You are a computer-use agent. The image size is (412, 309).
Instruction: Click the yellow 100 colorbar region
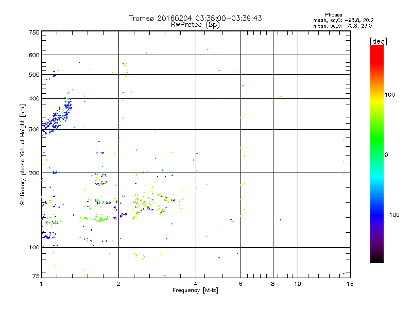point(377,95)
